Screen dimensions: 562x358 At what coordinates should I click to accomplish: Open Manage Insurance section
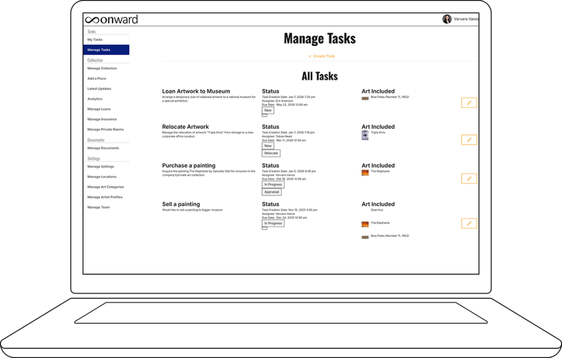point(102,119)
